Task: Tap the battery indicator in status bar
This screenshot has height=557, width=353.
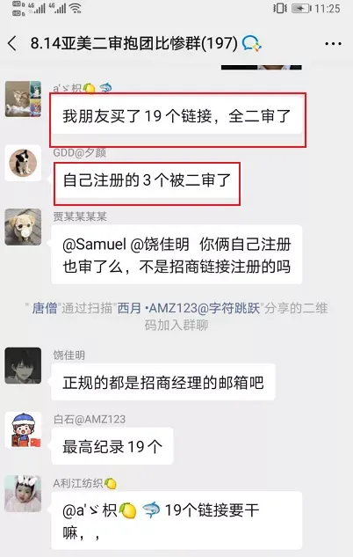Action: coord(301,8)
